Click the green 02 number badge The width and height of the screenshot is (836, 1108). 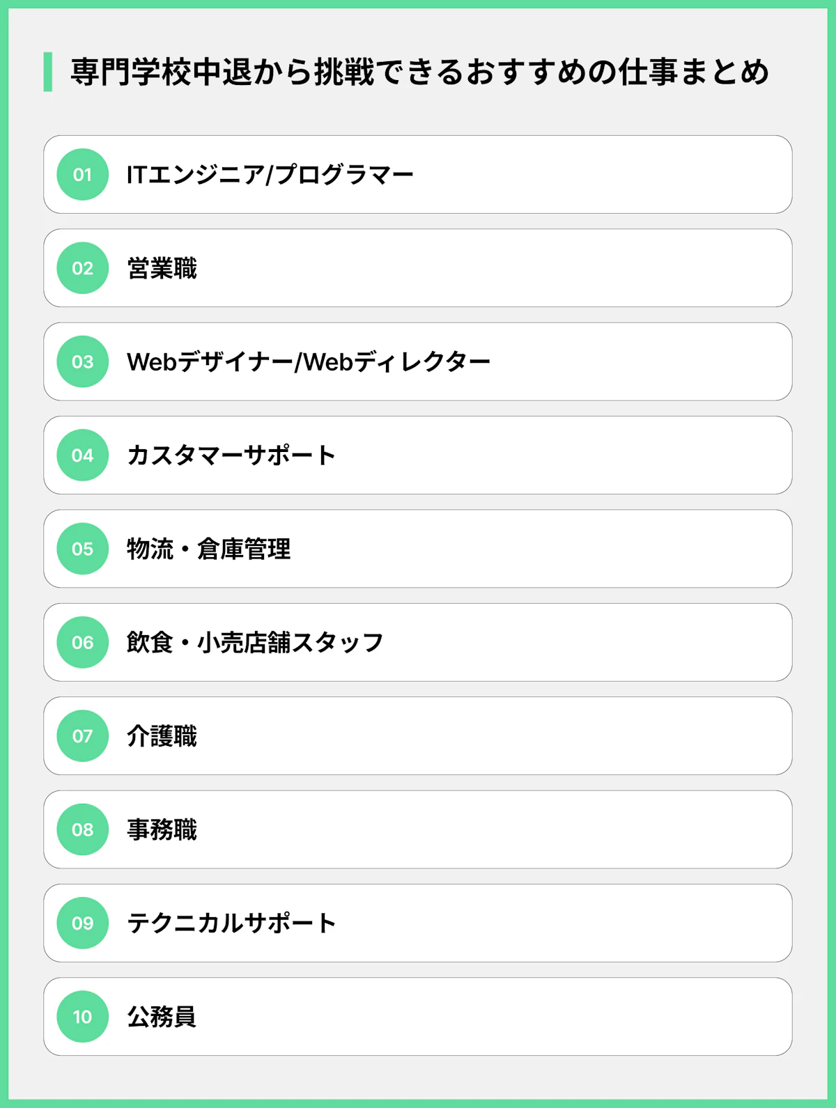click(x=83, y=268)
